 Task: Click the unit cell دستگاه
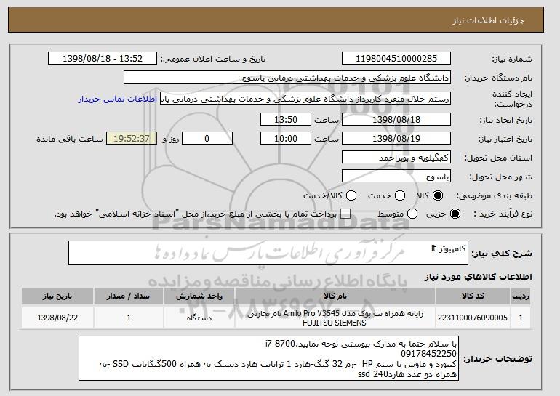tap(199, 318)
